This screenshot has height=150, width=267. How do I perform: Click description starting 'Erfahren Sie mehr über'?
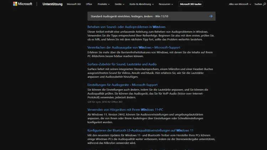(150, 54)
